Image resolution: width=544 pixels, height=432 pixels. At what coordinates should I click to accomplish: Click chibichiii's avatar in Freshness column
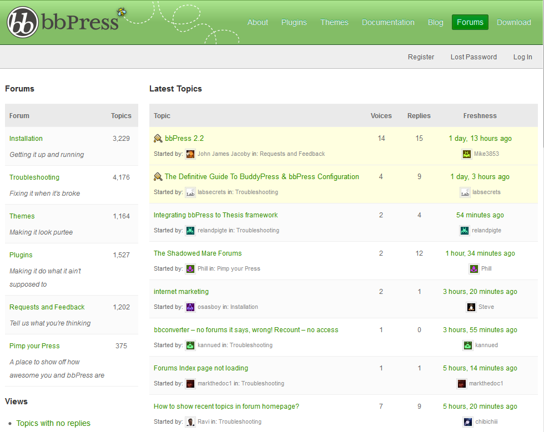click(468, 422)
